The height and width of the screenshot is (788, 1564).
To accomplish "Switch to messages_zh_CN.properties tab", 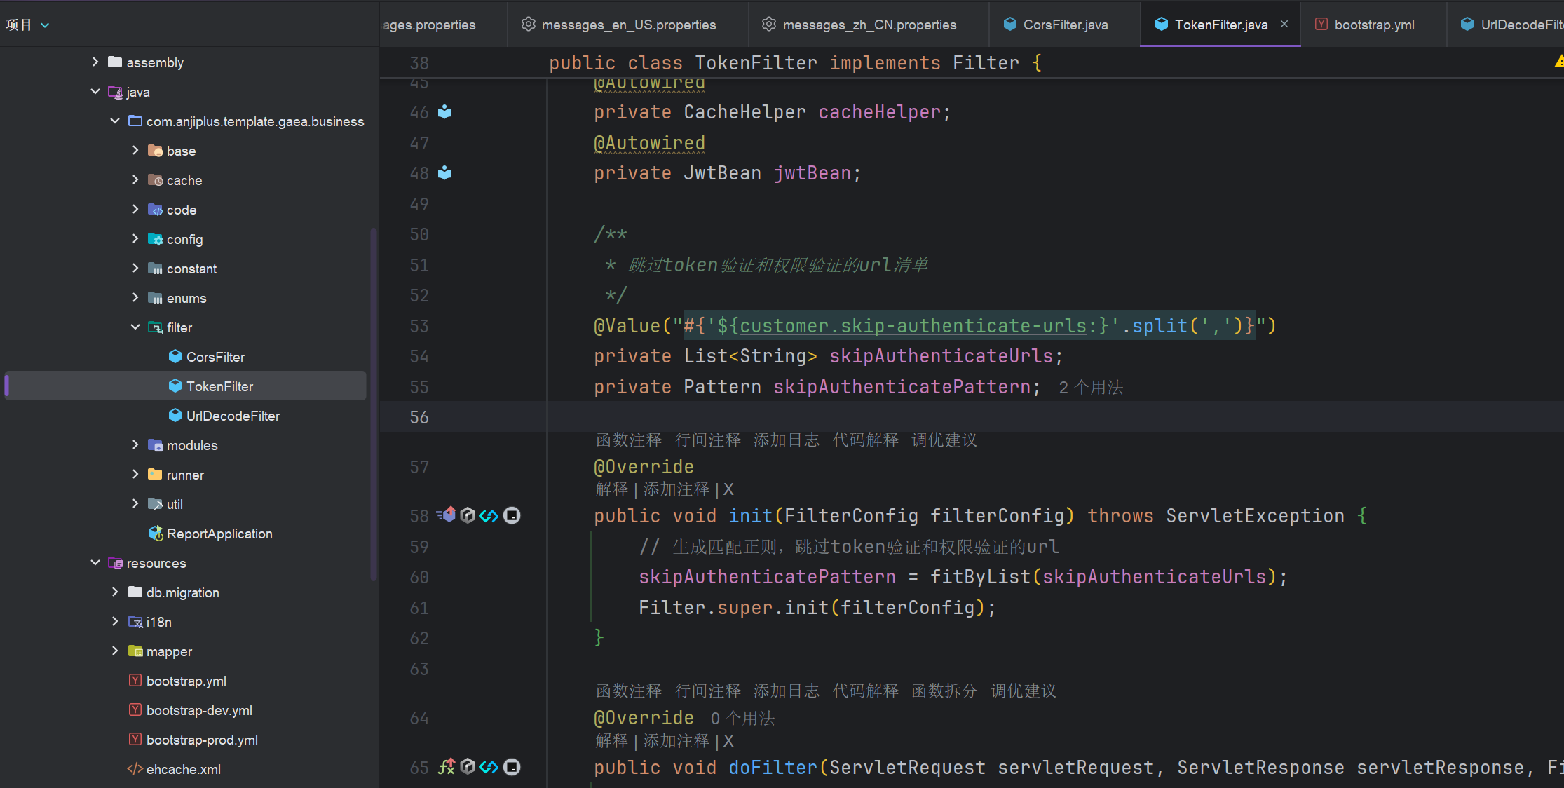I will point(869,25).
